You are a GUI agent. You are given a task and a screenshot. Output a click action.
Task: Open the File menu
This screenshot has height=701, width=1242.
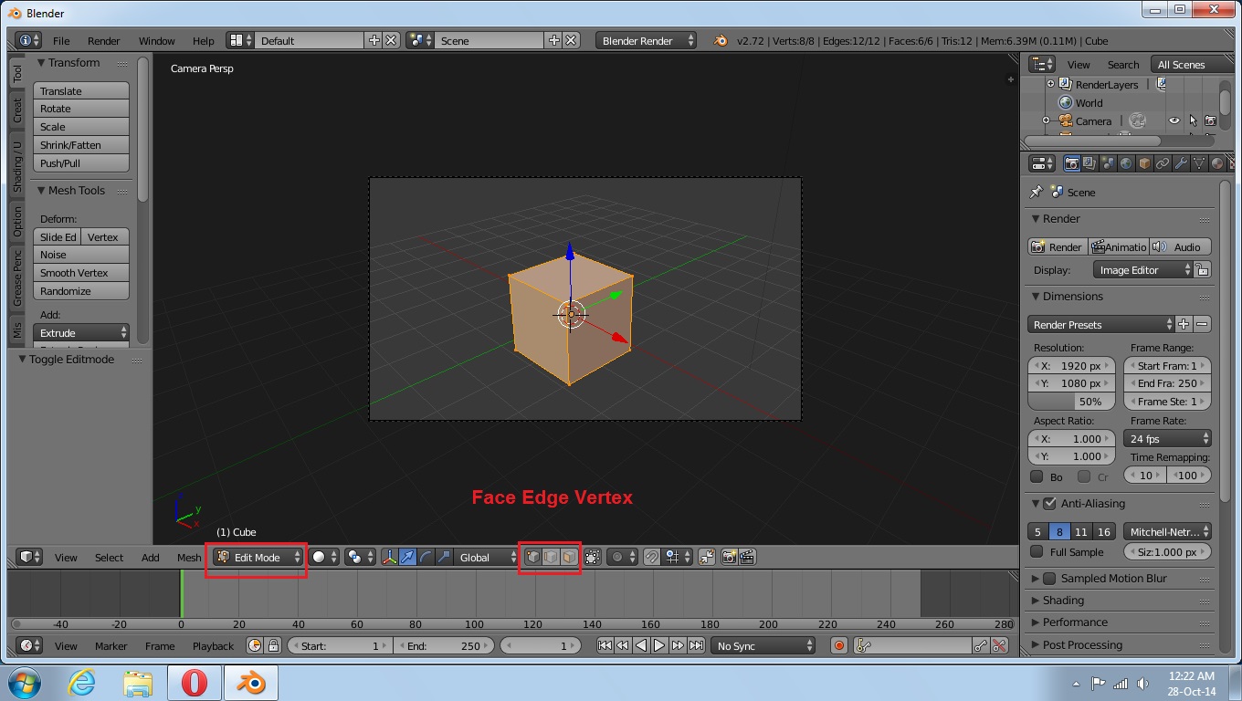(x=61, y=40)
